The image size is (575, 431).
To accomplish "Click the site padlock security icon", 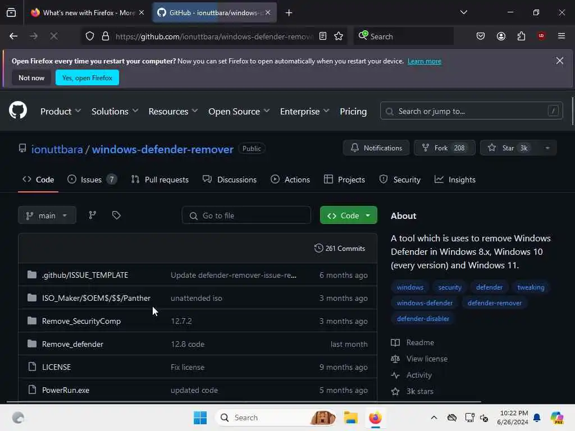I will [106, 36].
